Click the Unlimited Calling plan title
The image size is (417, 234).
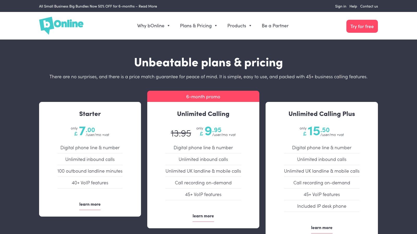pyautogui.click(x=203, y=114)
